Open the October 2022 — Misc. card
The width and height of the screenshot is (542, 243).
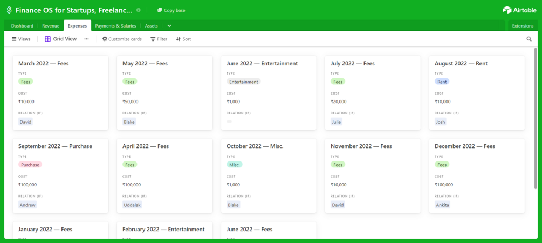(x=269, y=176)
